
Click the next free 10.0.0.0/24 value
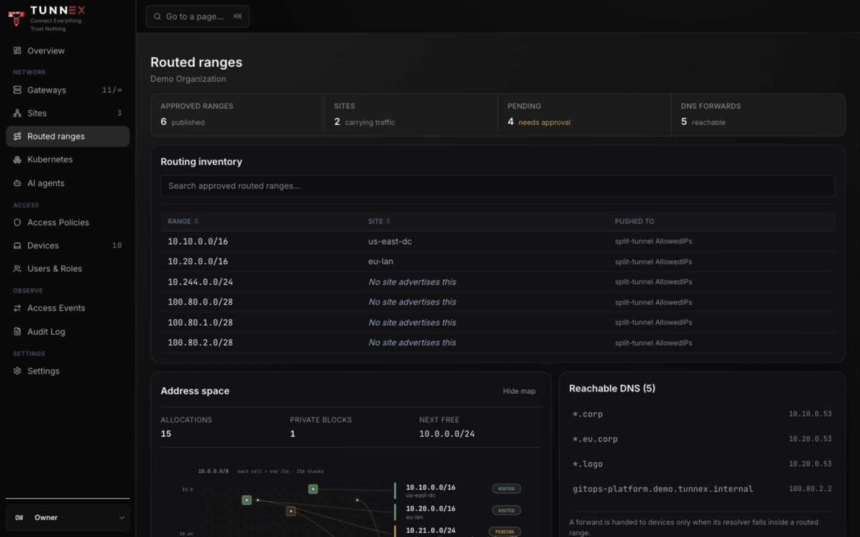(x=447, y=434)
